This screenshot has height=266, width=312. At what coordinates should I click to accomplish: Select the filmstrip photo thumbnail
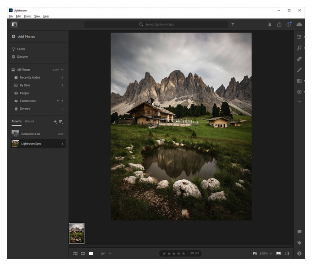click(77, 233)
